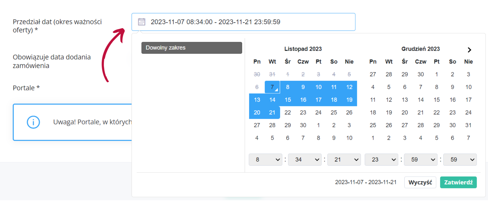Click the Grudzień 2023 month heading

coord(421,49)
